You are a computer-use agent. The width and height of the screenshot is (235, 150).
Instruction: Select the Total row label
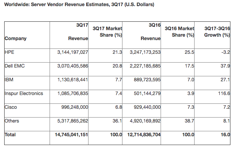[10, 135]
